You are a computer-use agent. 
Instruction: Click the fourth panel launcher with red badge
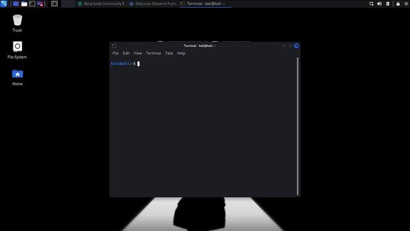pos(40,4)
